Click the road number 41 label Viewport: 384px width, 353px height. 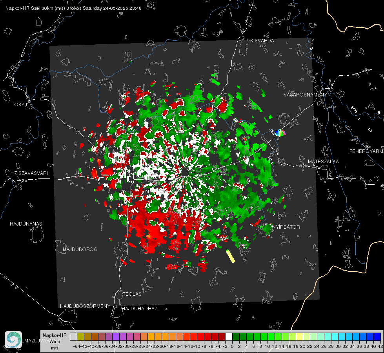298,115
